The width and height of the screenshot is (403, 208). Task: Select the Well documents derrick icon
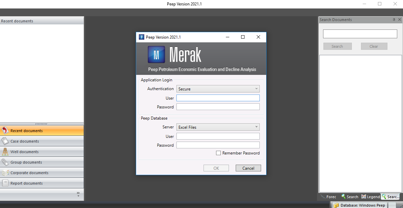5,152
